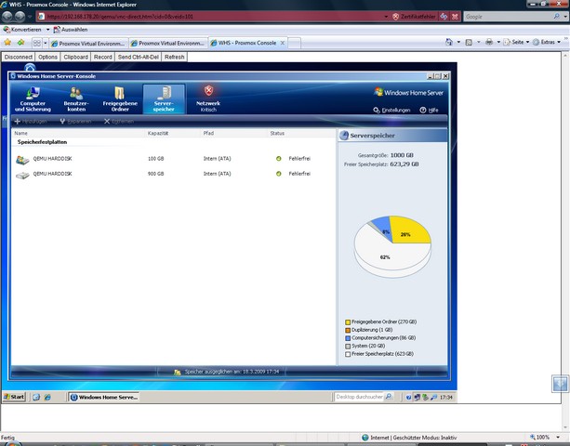Open Hilfe in Home Server console
This screenshot has height=446, width=570.
tap(430, 110)
